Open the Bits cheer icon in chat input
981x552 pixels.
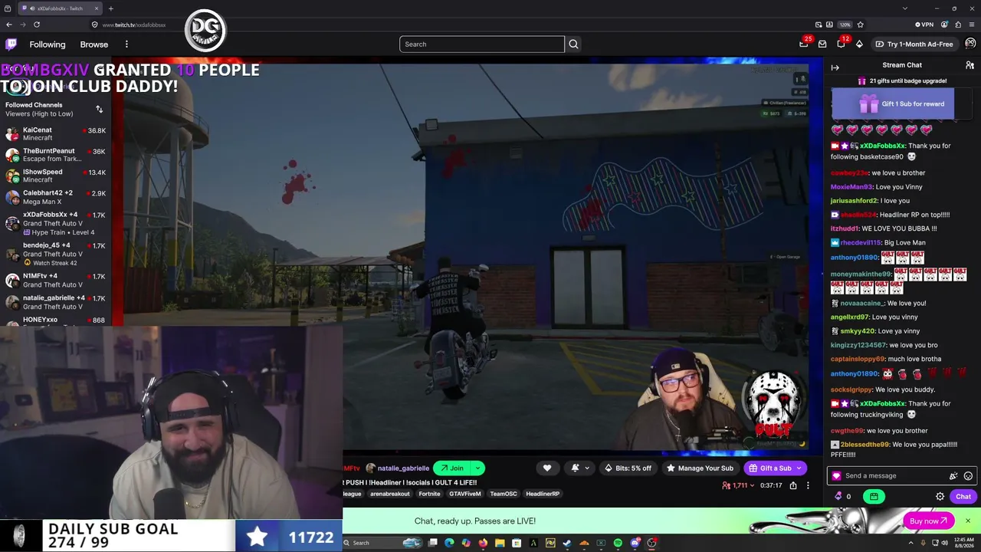953,476
